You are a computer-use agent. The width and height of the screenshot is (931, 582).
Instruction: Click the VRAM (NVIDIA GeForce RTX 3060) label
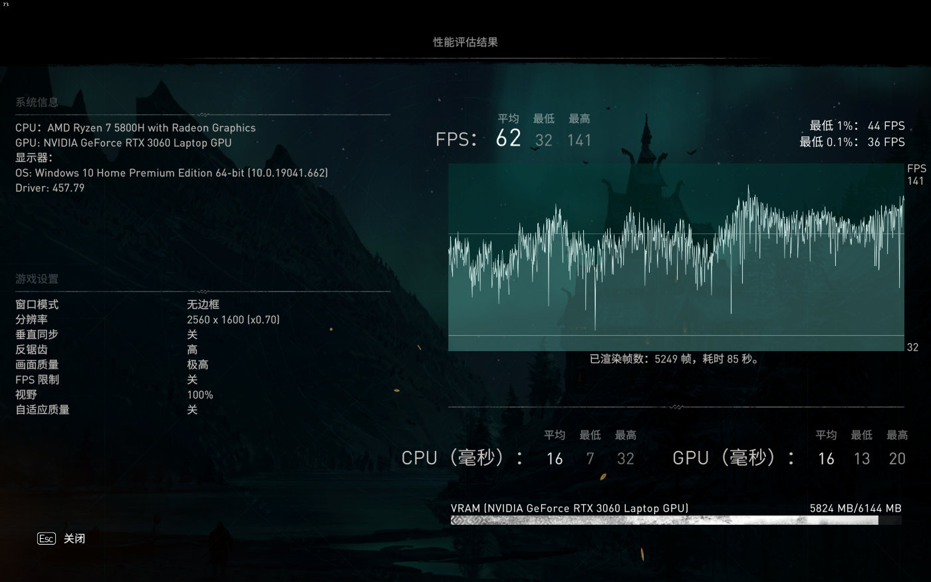coord(569,508)
